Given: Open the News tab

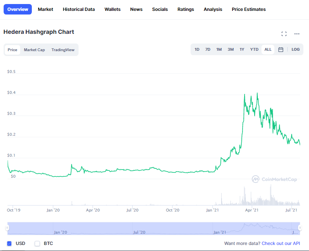Looking at the screenshot, I should coord(136,9).
